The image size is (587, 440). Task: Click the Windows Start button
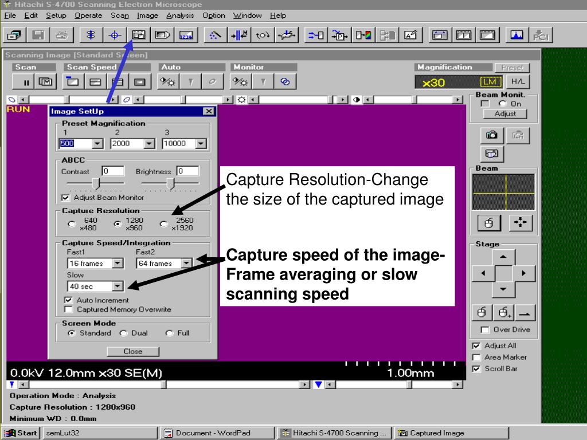(21, 433)
